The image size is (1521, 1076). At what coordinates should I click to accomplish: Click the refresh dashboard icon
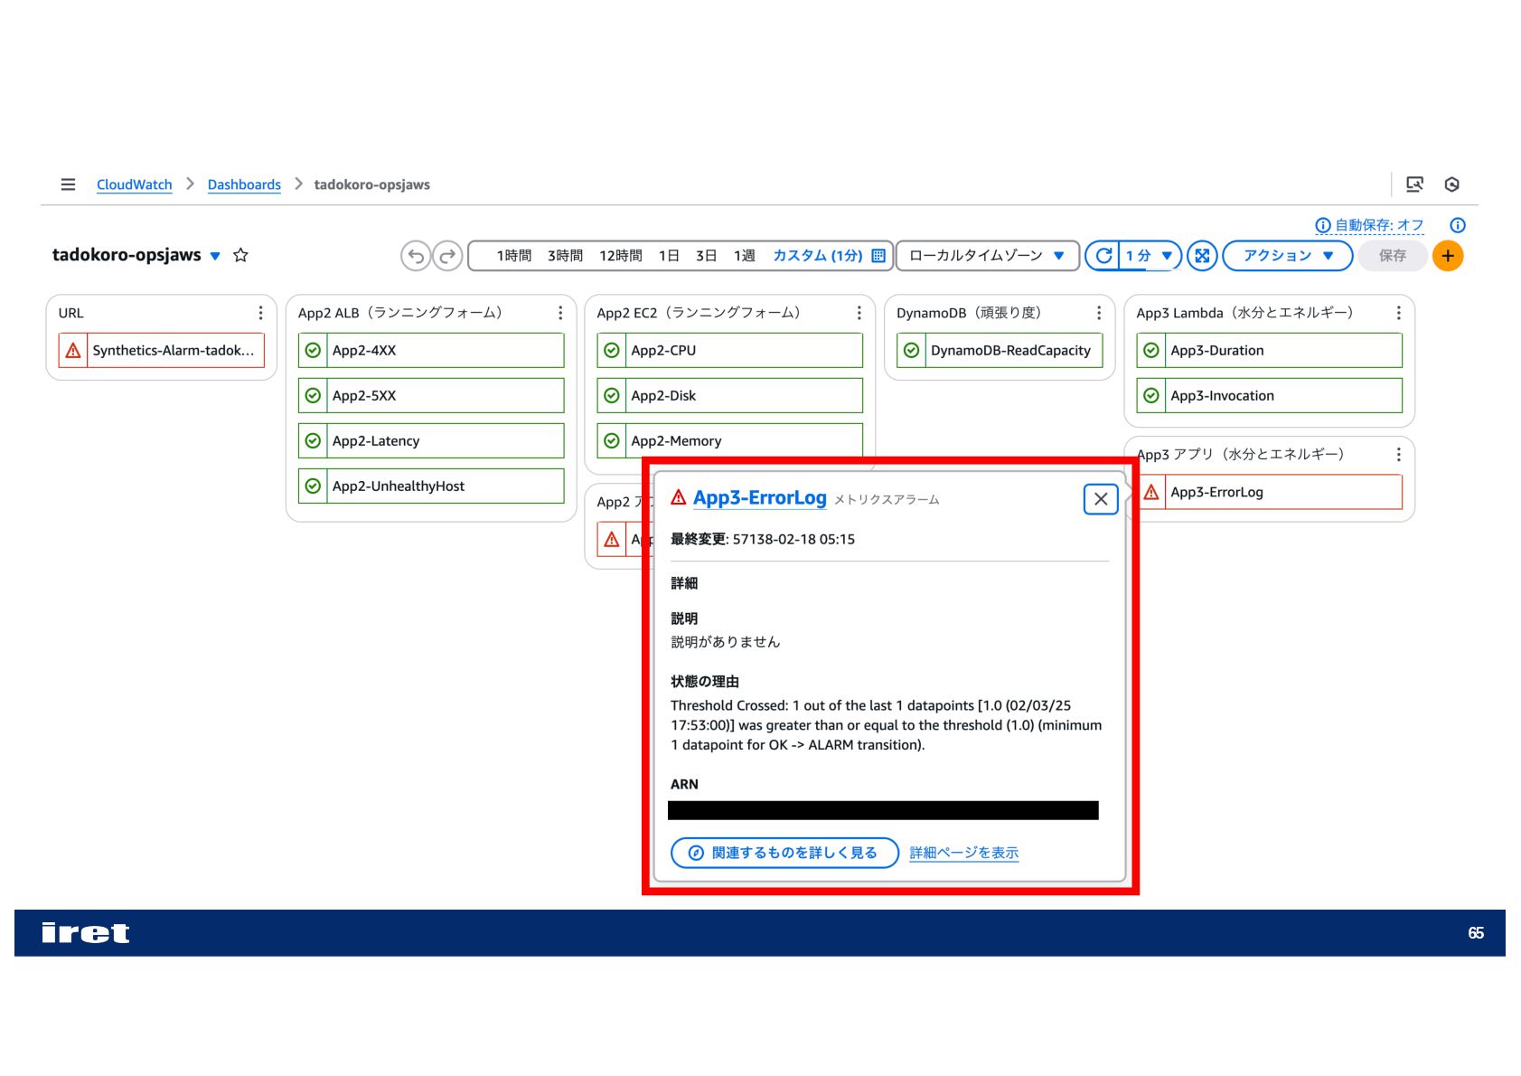click(x=1103, y=256)
